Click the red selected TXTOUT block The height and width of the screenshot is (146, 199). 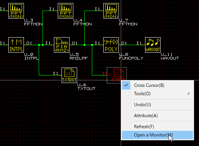(x=117, y=75)
